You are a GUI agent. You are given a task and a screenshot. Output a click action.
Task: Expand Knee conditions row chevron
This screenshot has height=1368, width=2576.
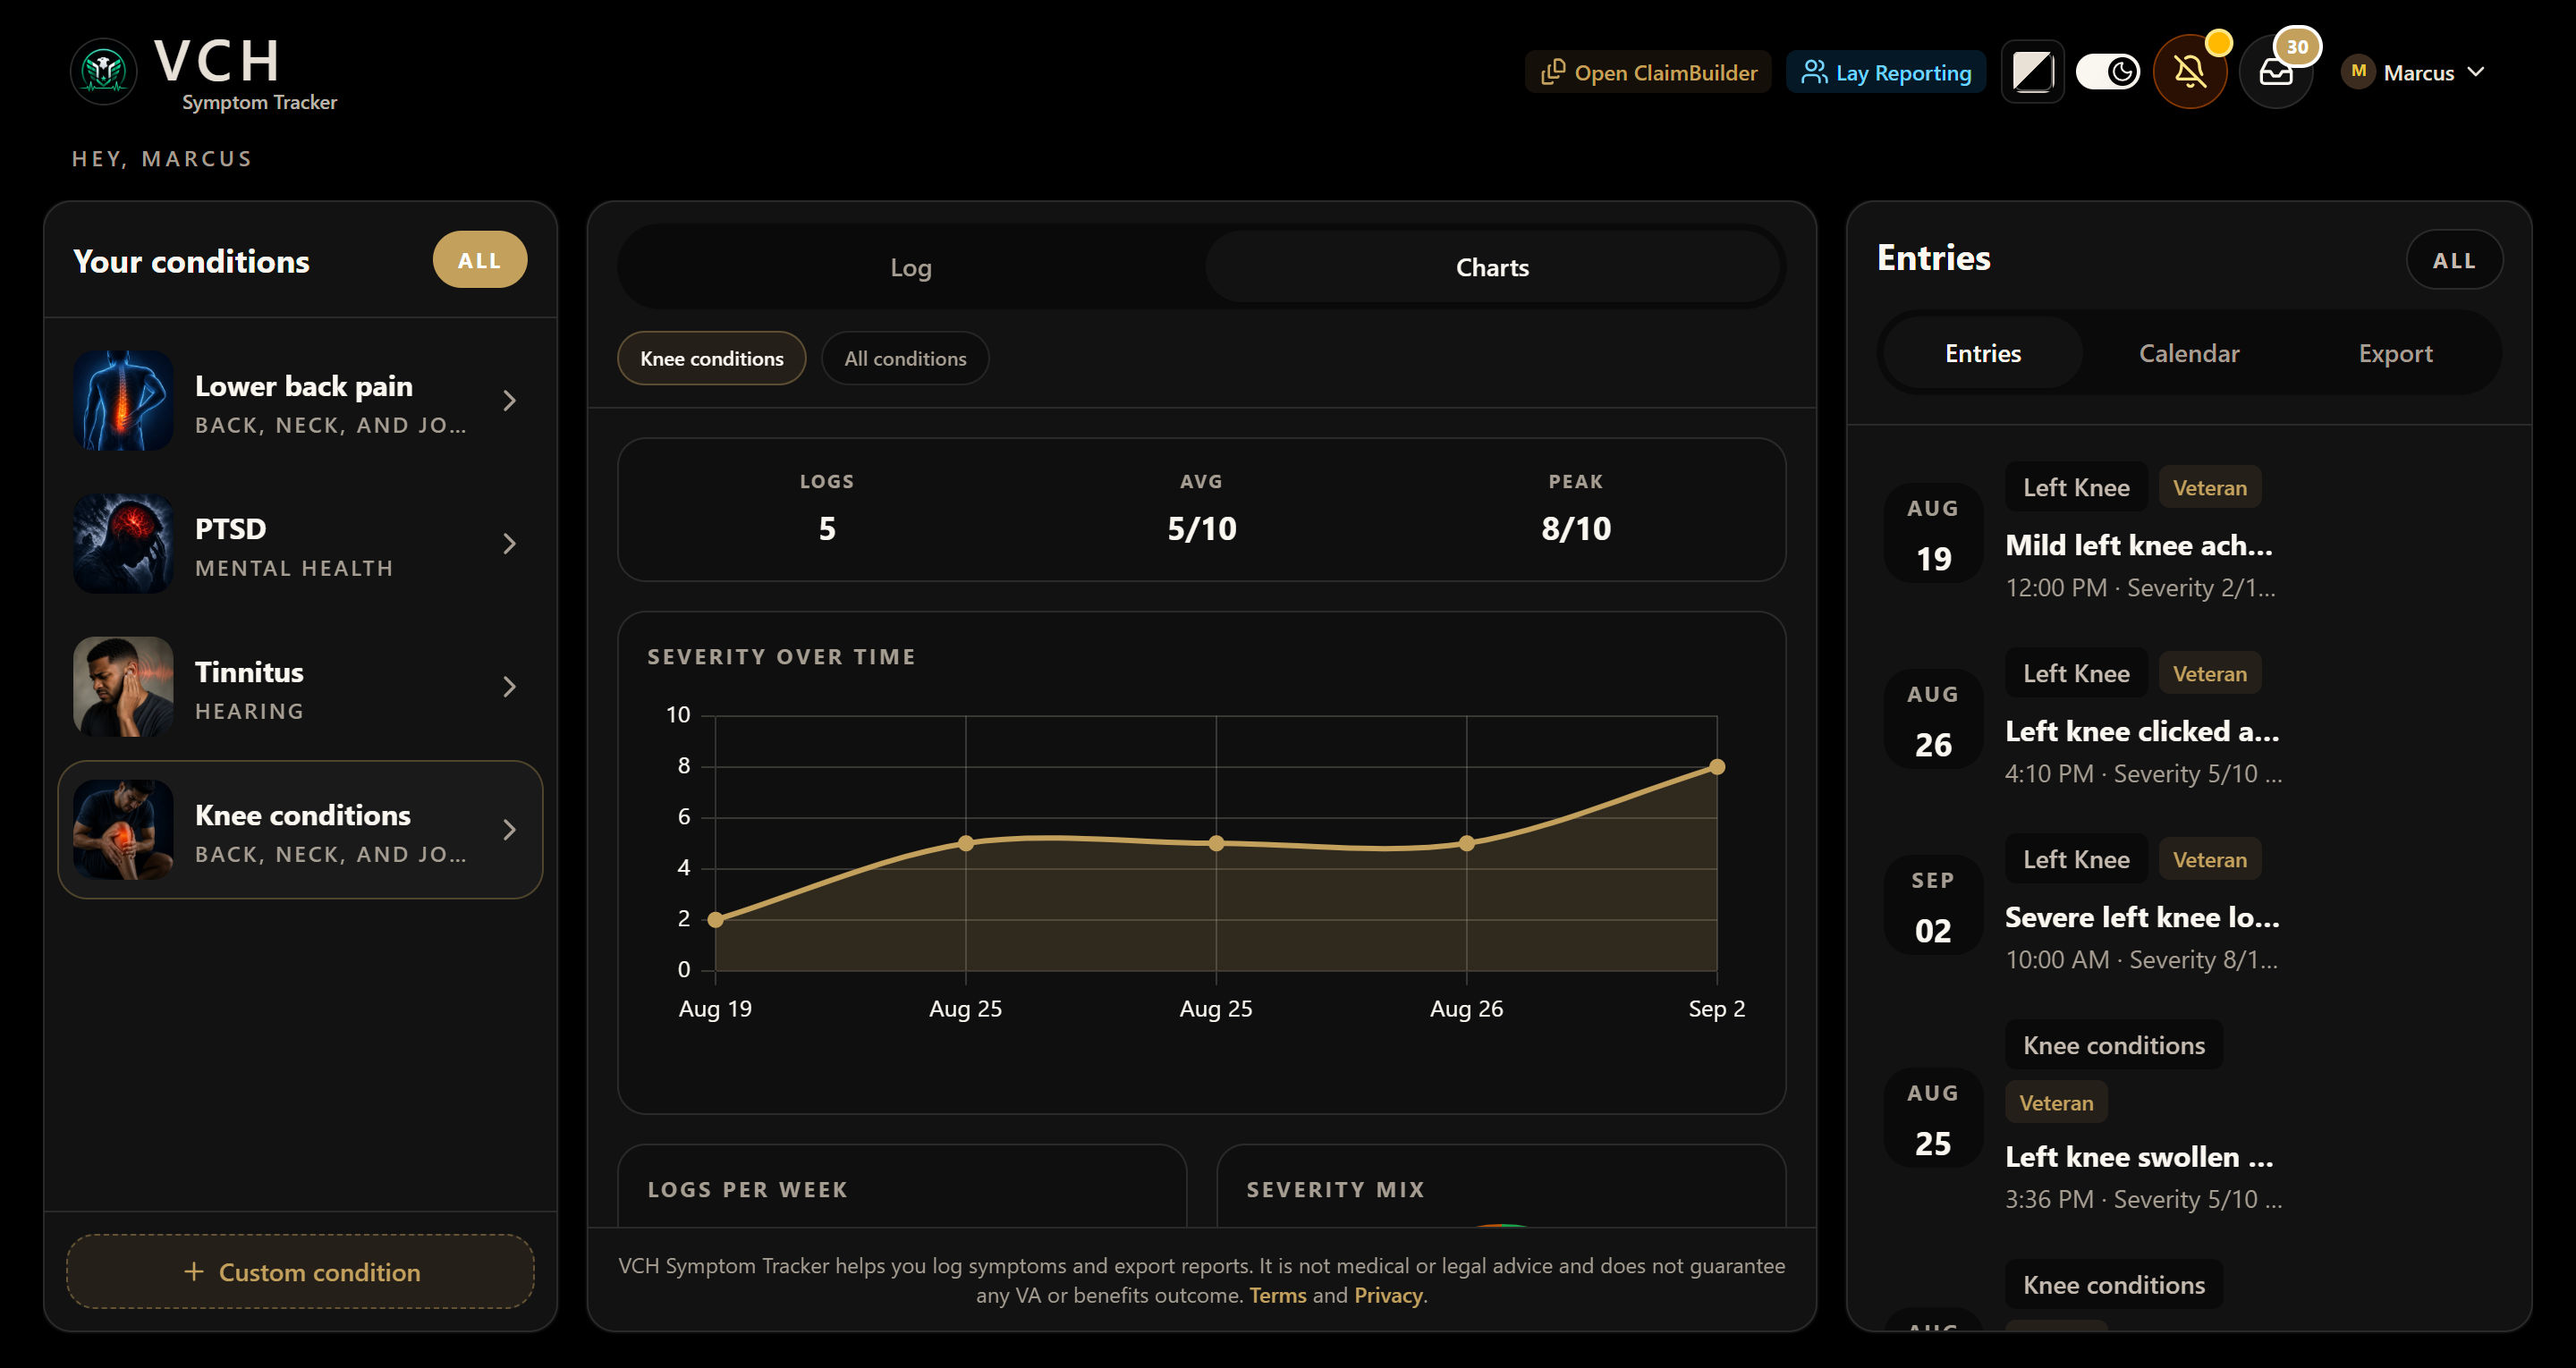509,830
